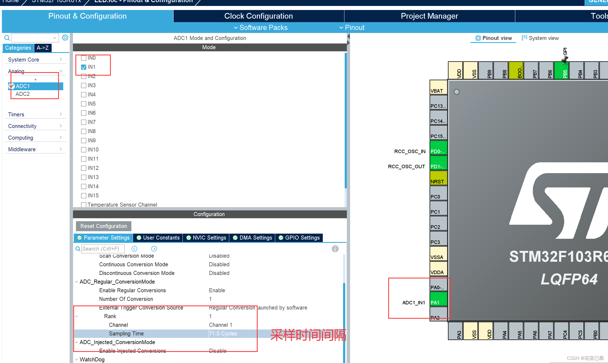This screenshot has height=363, width=608.
Task: Collapse the Analog category
Action: point(35,71)
